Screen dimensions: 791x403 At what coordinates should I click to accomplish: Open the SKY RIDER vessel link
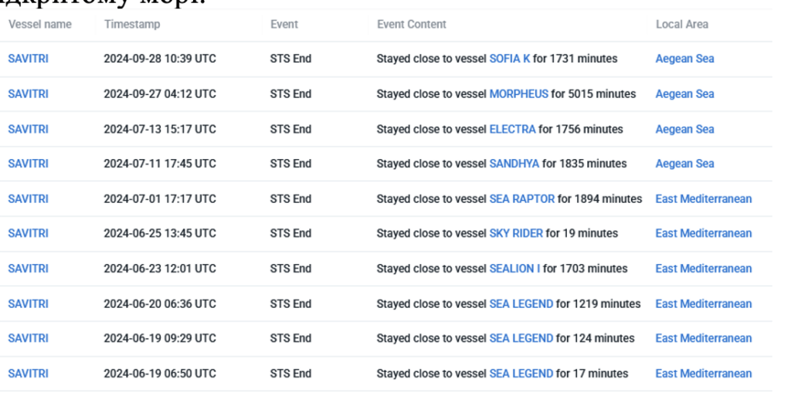[x=516, y=233]
